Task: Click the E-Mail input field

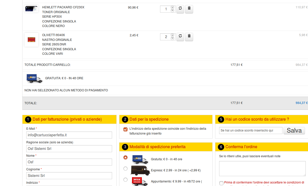Action: (x=69, y=135)
